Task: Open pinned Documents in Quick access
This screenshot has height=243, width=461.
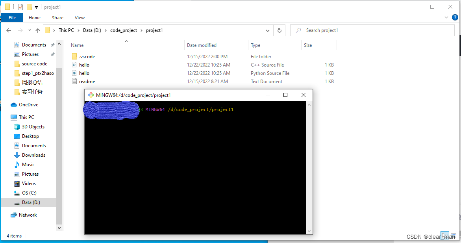Action: [34, 45]
